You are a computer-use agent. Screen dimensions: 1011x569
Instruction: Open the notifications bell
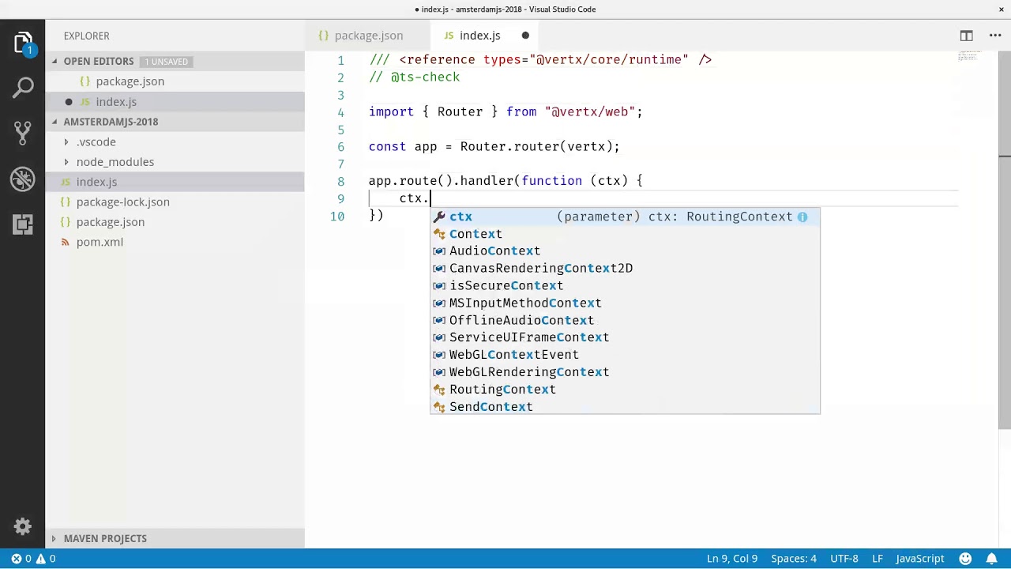pyautogui.click(x=991, y=559)
